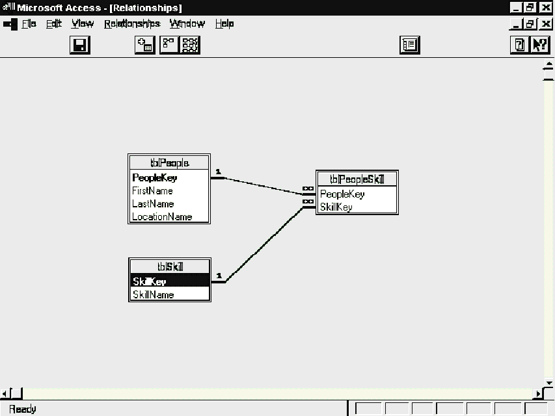Screen dimensions: 555x416
Task: Restore the inner Relationships window
Action: click(x=533, y=24)
